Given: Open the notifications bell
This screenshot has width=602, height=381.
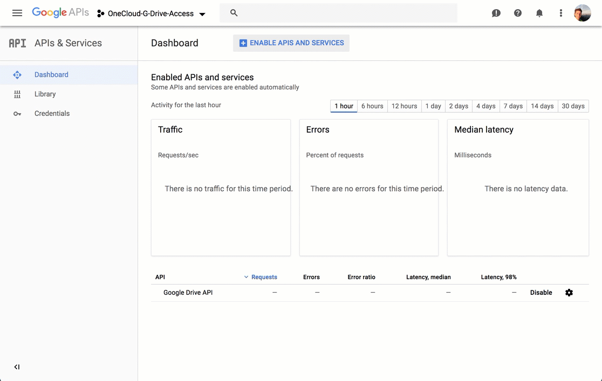Looking at the screenshot, I should tap(539, 13).
